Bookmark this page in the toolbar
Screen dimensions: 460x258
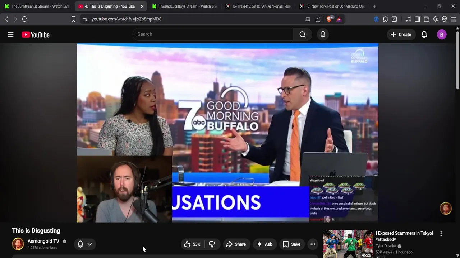tap(73, 19)
